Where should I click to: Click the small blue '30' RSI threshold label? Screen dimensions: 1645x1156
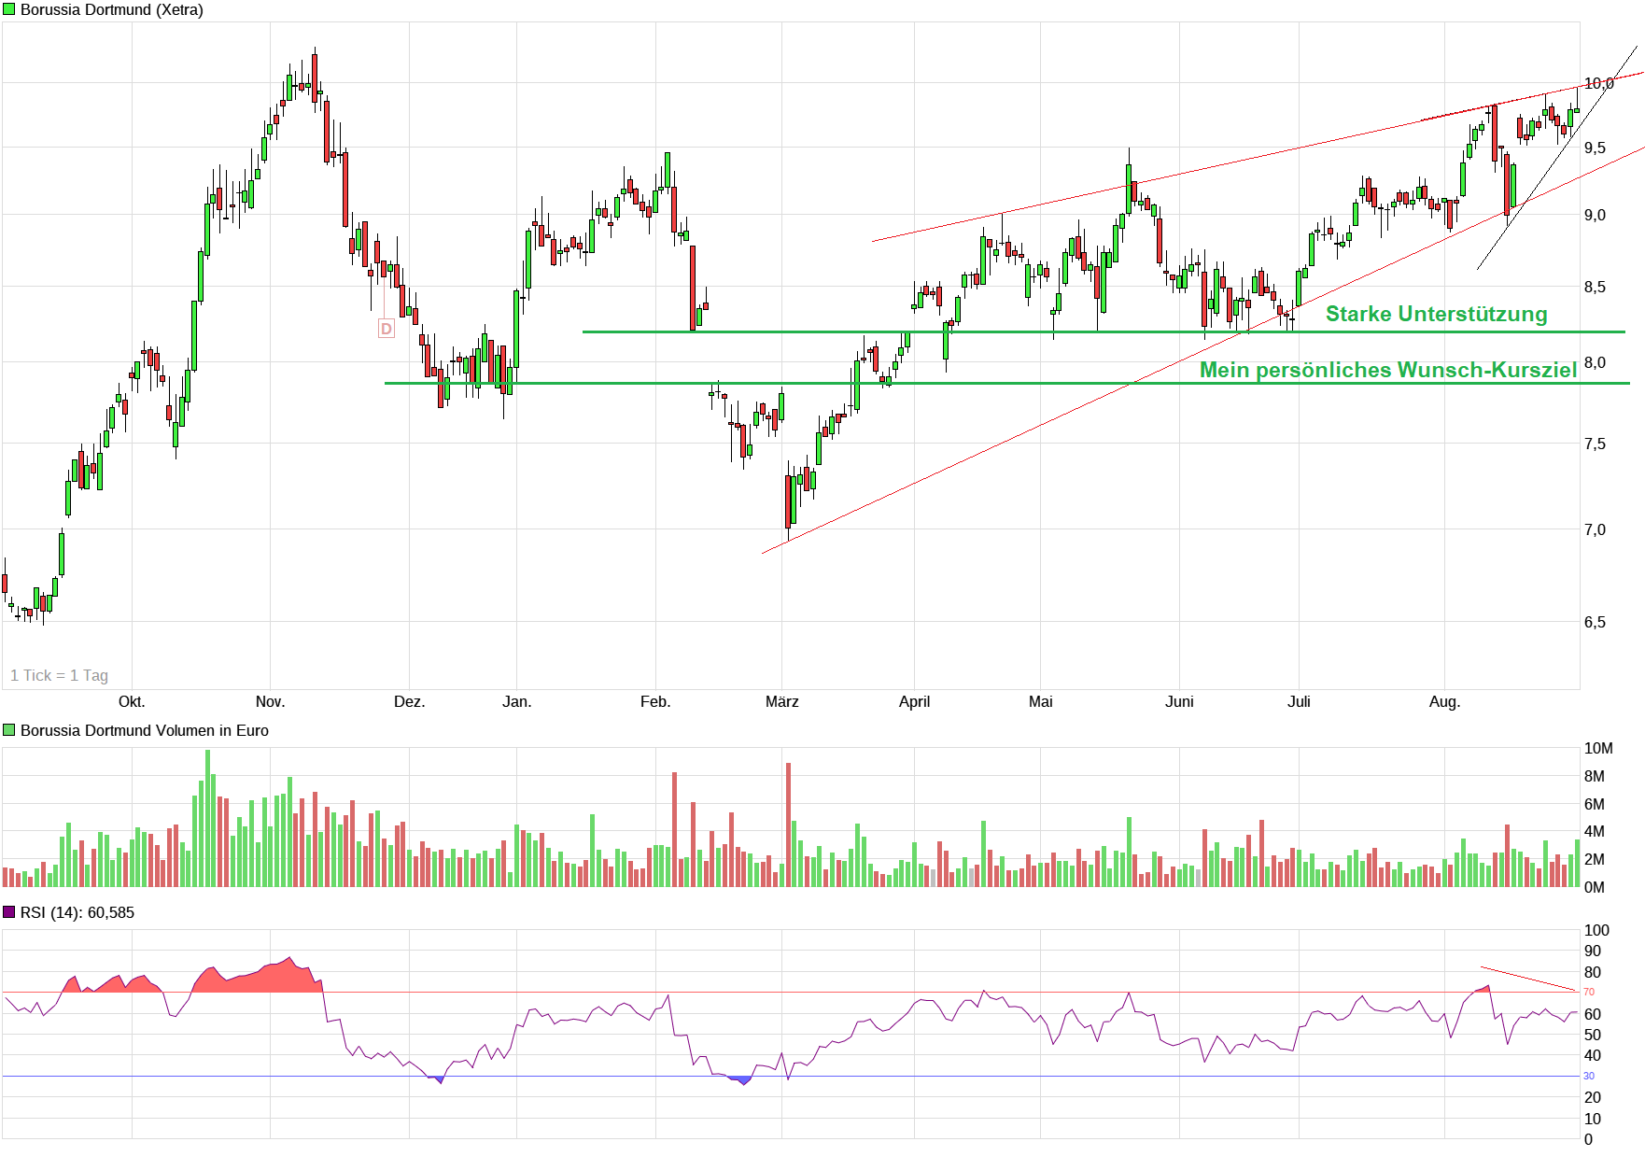point(1589,1076)
